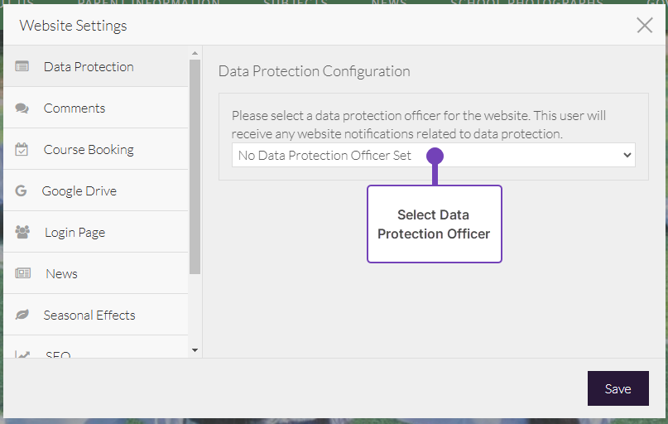Viewport: 668px width, 424px height.
Task: Click the Comments speech bubble icon
Action: (x=22, y=108)
